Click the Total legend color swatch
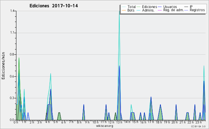The image size is (209, 129). tap(124, 7)
